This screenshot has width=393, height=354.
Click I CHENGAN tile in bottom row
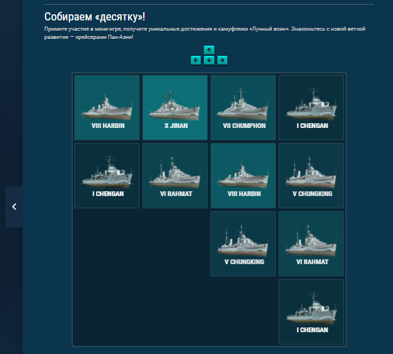tap(311, 312)
